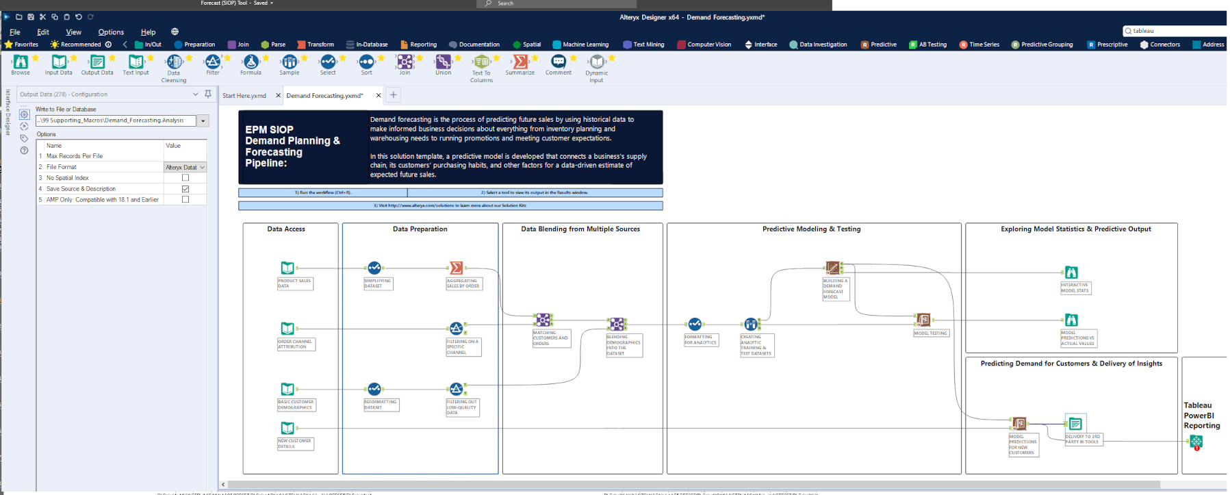Select the Output Data tool in the palette
This screenshot has height=495, width=1230.
97,64
